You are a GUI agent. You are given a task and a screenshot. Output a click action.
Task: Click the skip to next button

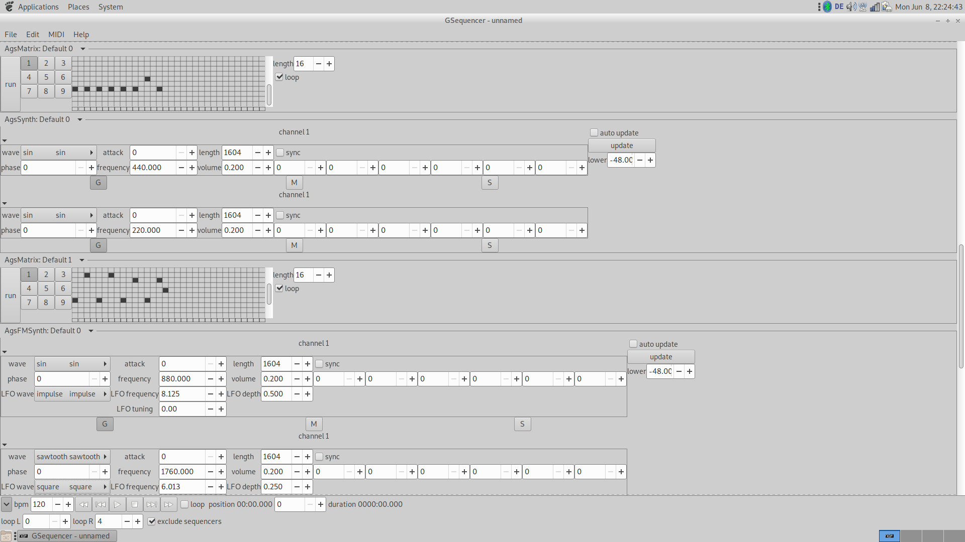(151, 504)
